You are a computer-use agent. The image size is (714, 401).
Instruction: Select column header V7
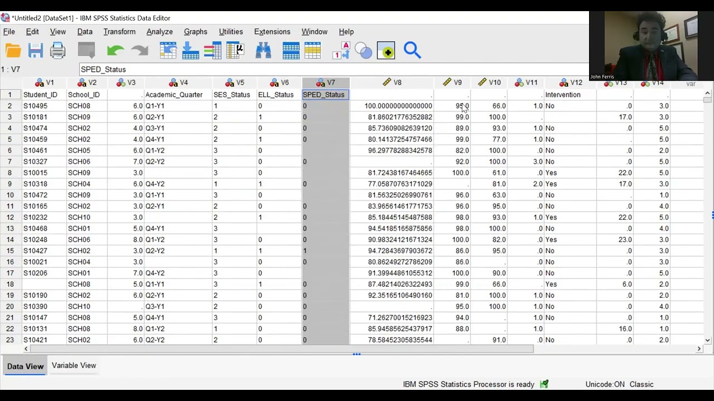click(x=326, y=82)
